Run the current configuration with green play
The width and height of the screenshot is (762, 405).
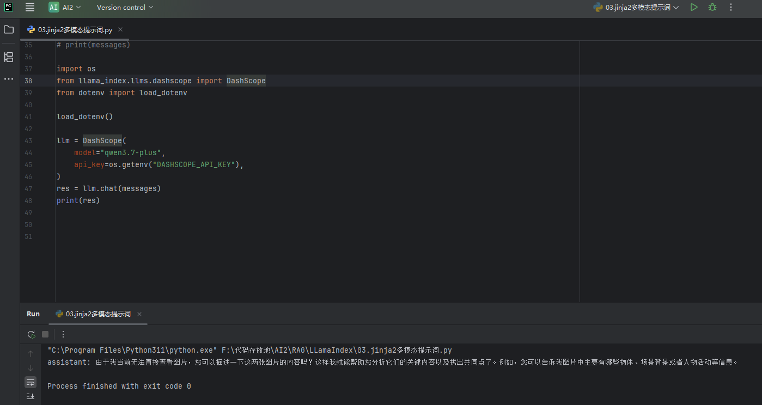[694, 7]
